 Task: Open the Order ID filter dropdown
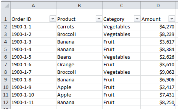point(53,19)
